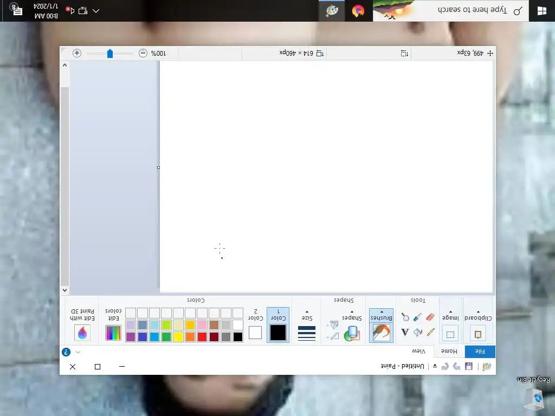Pick the lime green color swatch

click(x=166, y=325)
